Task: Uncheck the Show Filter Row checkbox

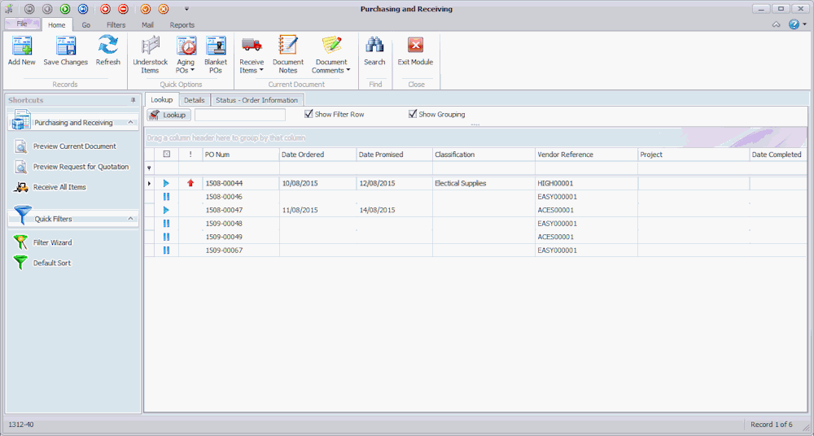Action: 309,115
